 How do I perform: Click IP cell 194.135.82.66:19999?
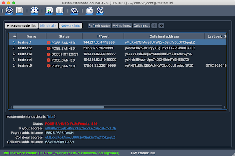[x=99, y=54]
